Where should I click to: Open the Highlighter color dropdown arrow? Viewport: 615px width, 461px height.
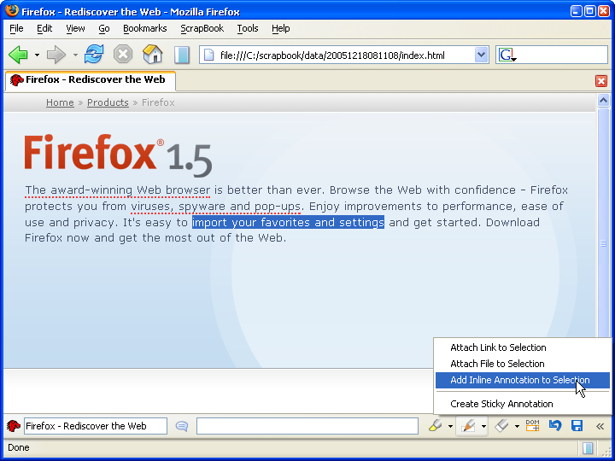coord(450,426)
